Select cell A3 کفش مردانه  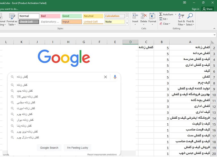pyautogui.click(x=190, y=53)
